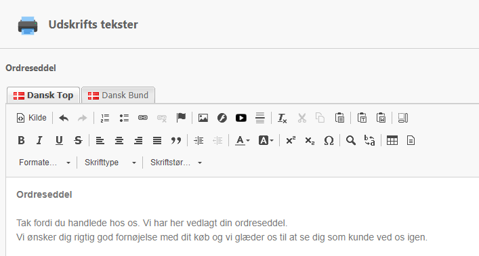Click the cut scissors icon
Viewport: 479px width, 256px height.
point(301,118)
